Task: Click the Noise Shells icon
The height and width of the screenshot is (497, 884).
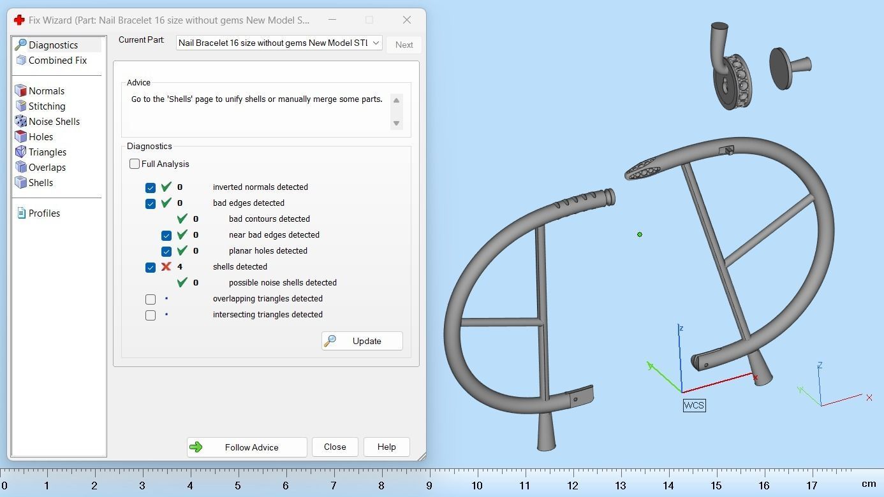Action: (20, 121)
